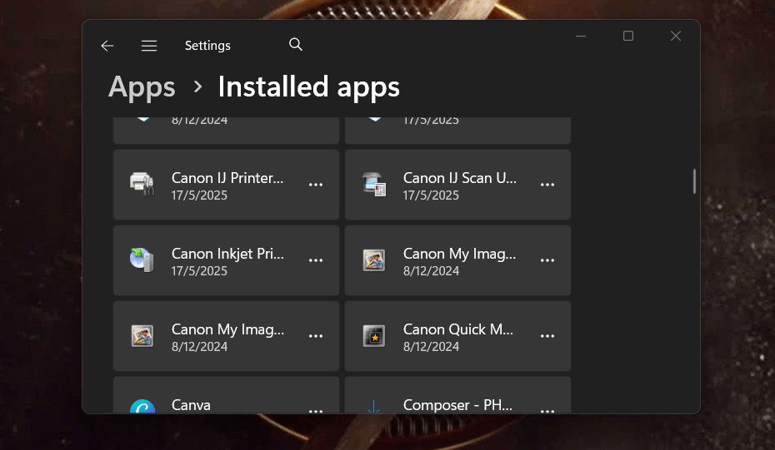
Task: Open more options for Canon IJ Scan Utility
Action: (547, 185)
